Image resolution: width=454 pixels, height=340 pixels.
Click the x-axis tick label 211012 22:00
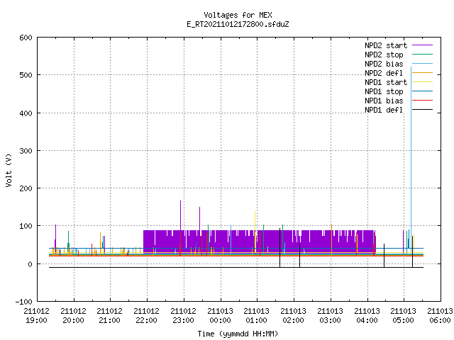[x=147, y=316]
